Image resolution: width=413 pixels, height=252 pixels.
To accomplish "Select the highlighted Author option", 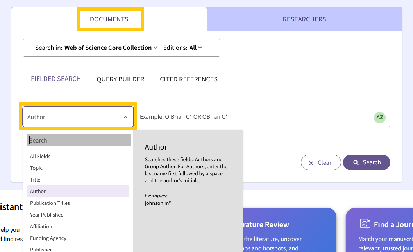I will (78, 191).
